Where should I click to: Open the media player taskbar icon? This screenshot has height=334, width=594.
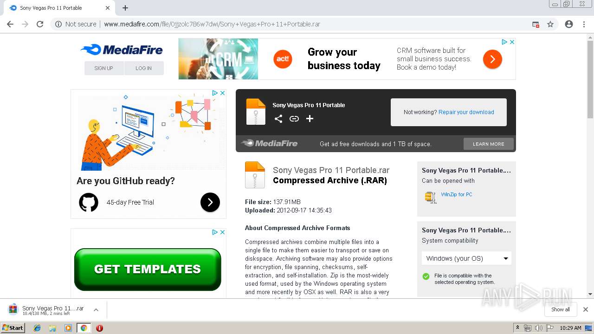click(68, 328)
